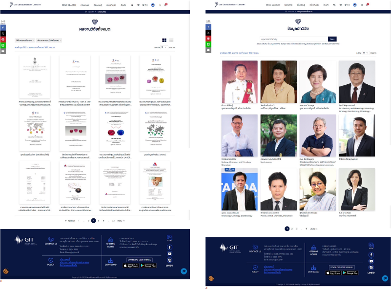Go to next page of researchers list

click(314, 229)
